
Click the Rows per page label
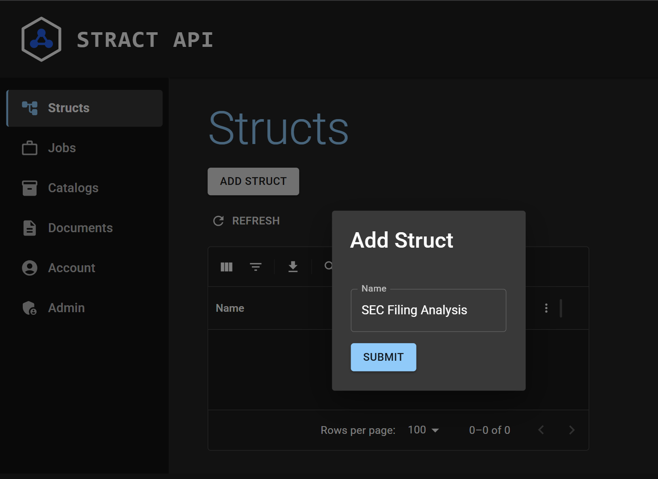358,430
